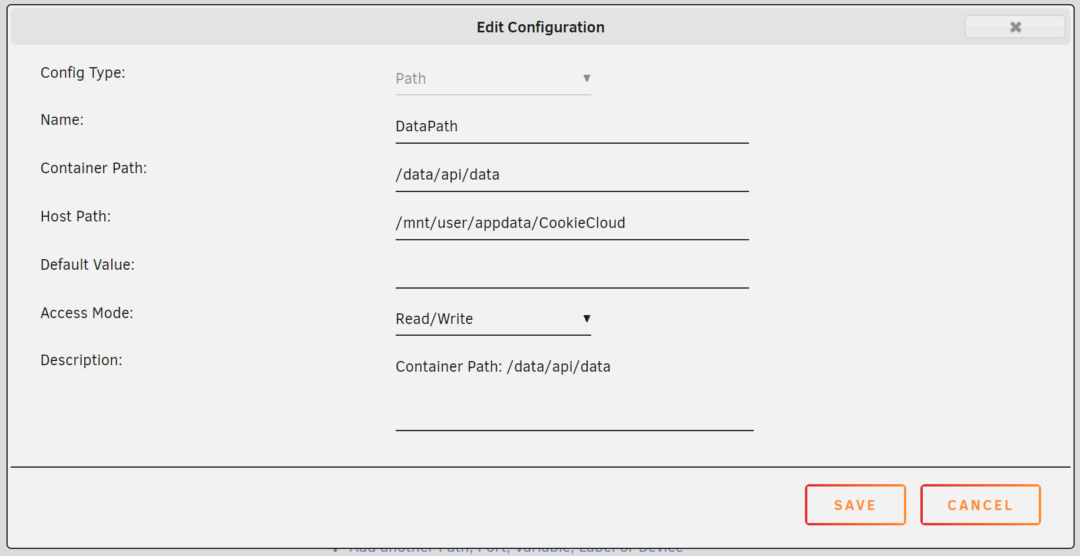This screenshot has height=556, width=1080.
Task: Click the Container Path input field
Action: (x=571, y=175)
